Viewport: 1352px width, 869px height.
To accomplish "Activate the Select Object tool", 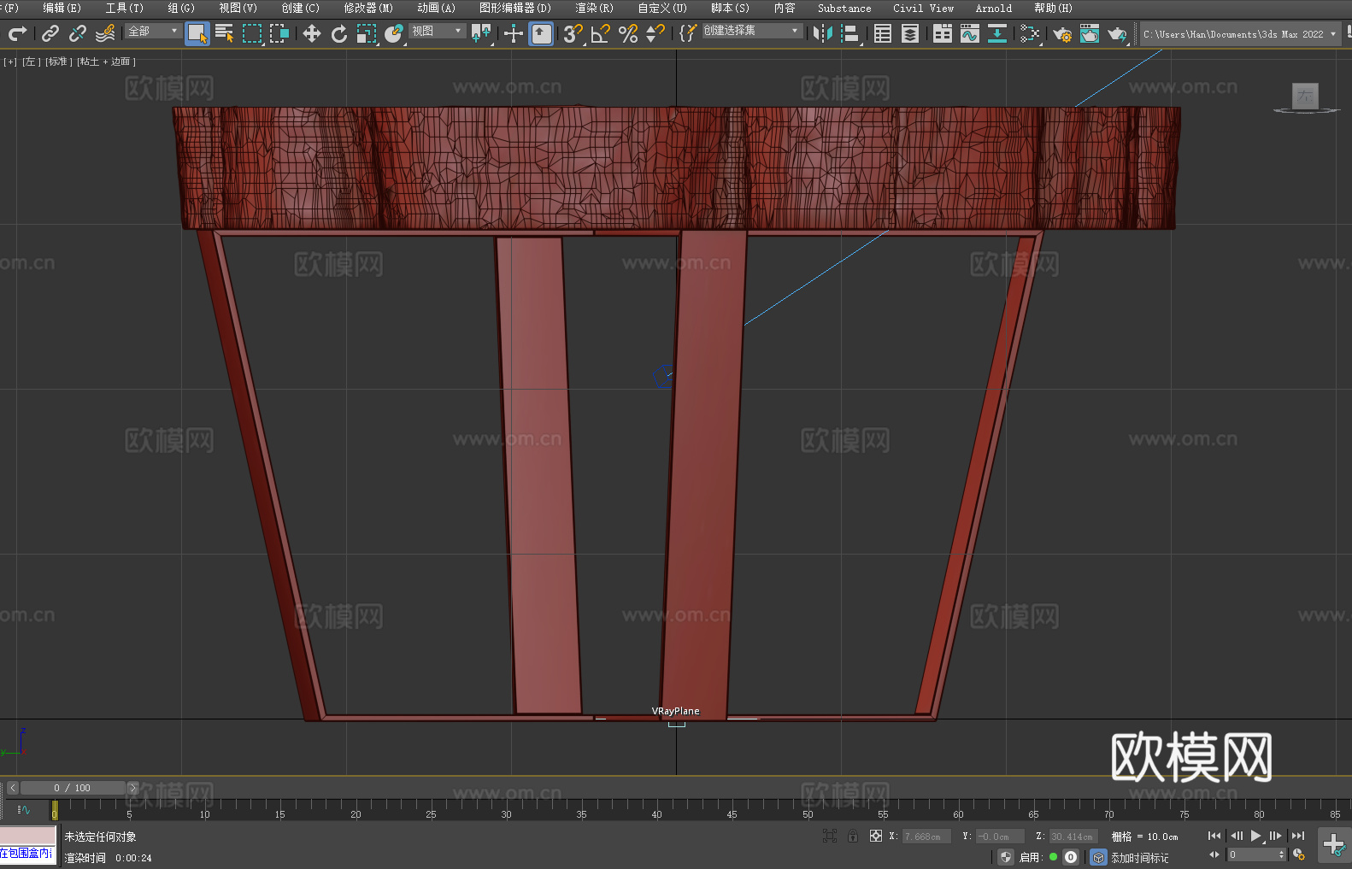I will tap(197, 33).
